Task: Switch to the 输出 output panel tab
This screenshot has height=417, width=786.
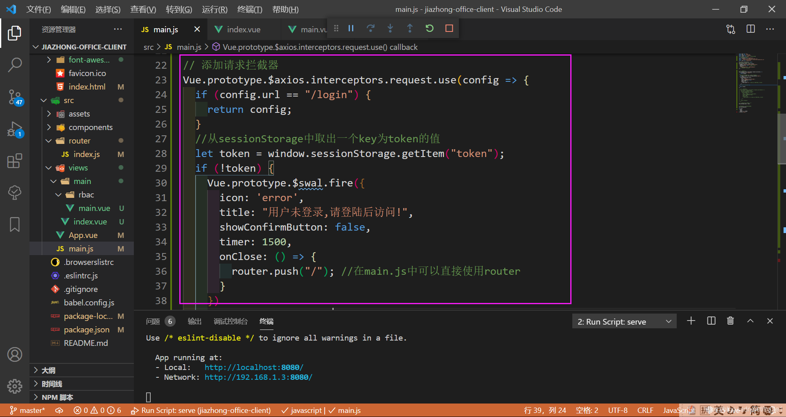Action: [x=194, y=321]
